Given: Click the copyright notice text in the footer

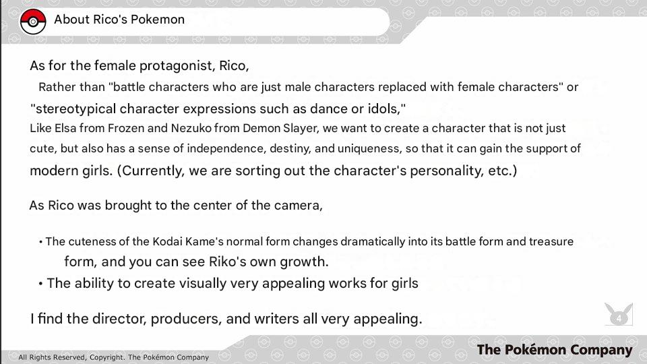Looking at the screenshot, I should [x=113, y=357].
